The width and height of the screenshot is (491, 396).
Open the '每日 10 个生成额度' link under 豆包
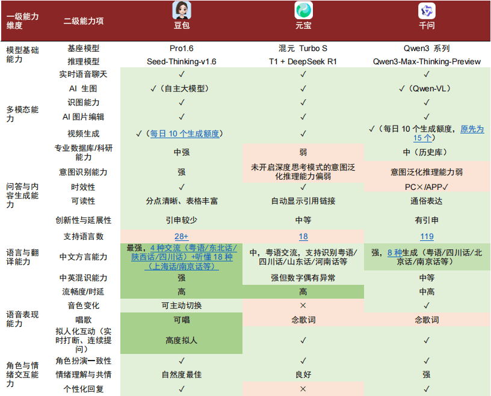(x=185, y=133)
